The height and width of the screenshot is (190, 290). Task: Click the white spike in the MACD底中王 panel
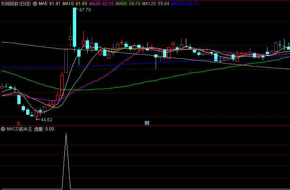point(66,161)
